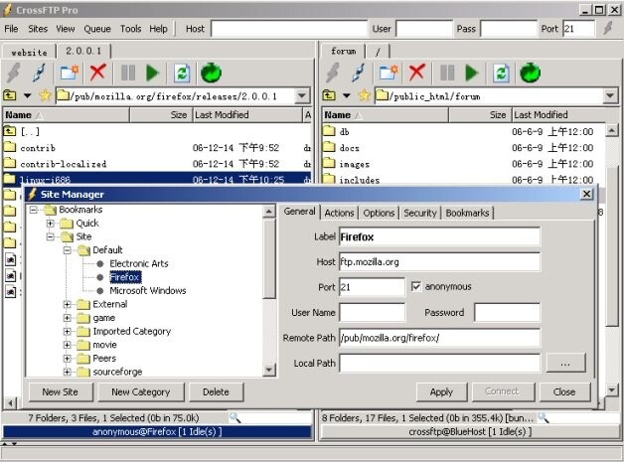
Task: Open the right pane path dropdown
Action: pos(610,96)
